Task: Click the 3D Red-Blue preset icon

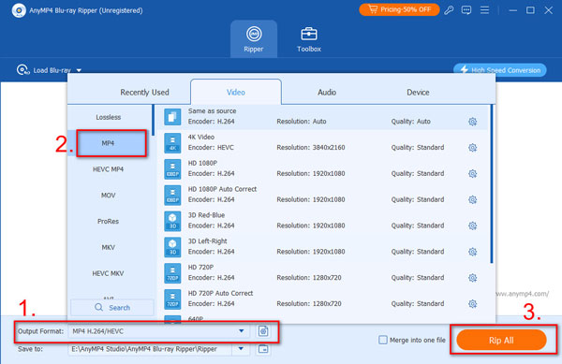Action: click(x=172, y=221)
